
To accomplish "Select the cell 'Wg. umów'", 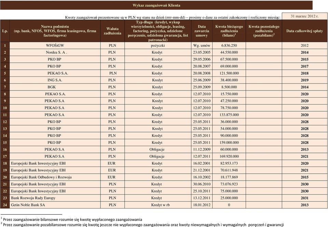I will (202, 45).
